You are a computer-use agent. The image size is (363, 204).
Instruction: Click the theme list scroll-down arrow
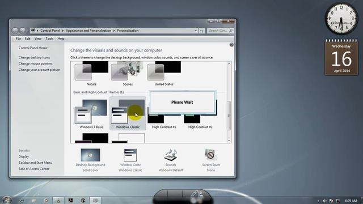229,141
